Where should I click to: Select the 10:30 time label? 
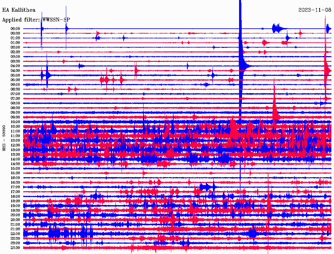(15, 127)
